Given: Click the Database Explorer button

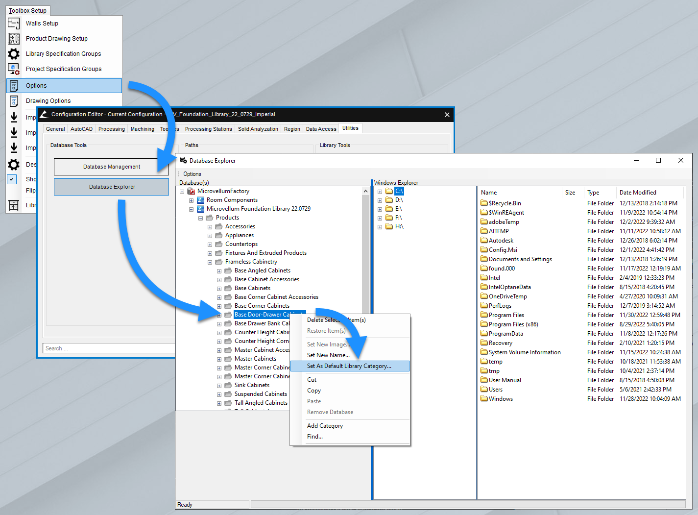Looking at the screenshot, I should click(111, 187).
